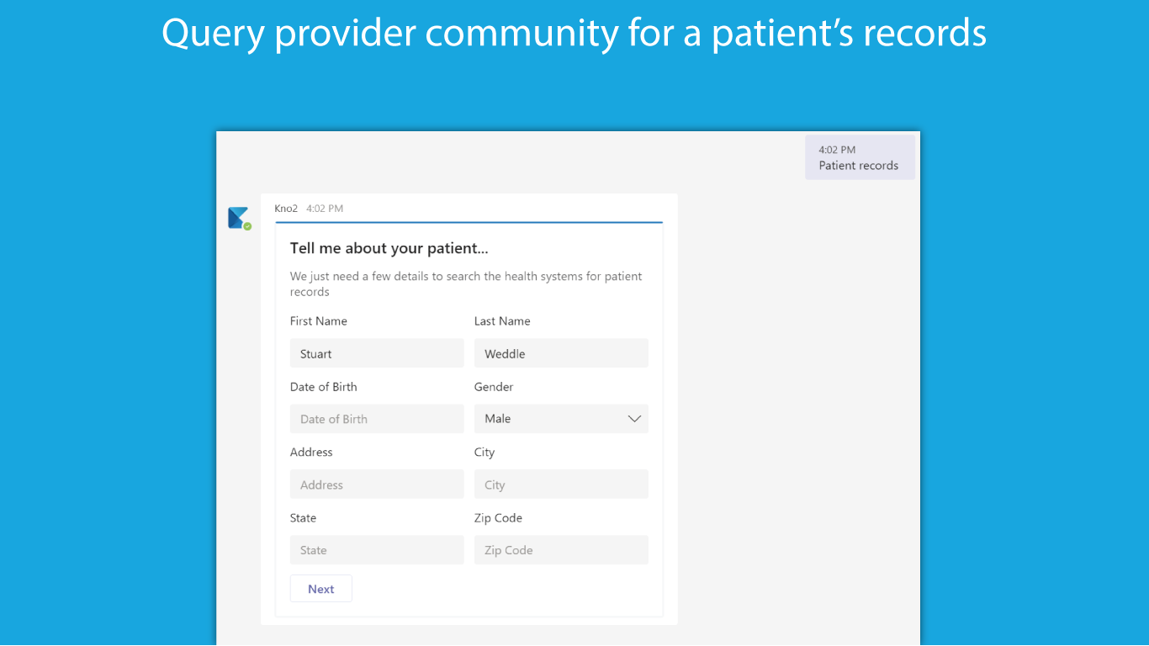The width and height of the screenshot is (1149, 646).
Task: Click the Zip Code input box
Action: pos(561,550)
